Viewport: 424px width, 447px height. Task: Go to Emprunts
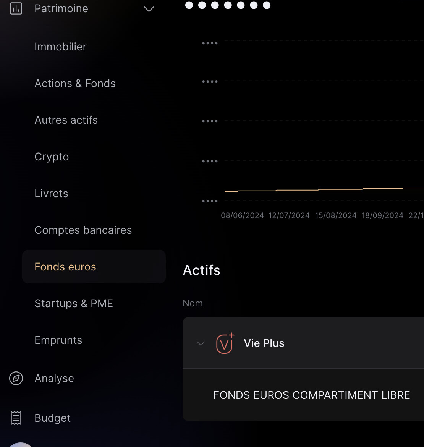point(58,340)
